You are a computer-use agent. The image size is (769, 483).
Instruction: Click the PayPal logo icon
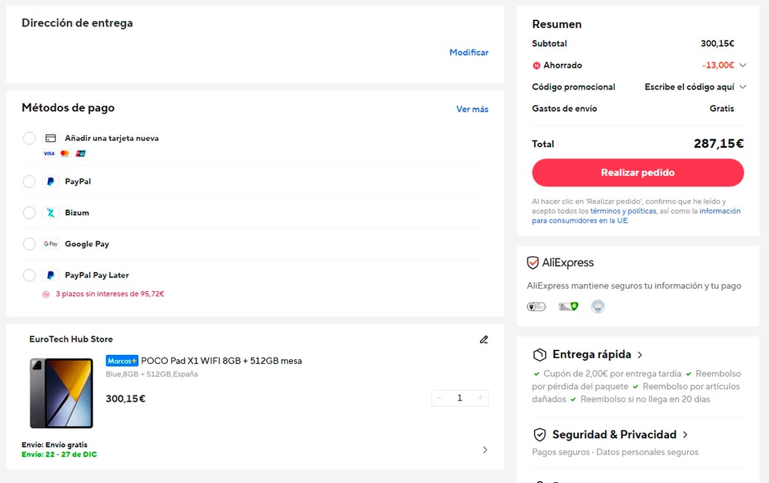click(50, 182)
